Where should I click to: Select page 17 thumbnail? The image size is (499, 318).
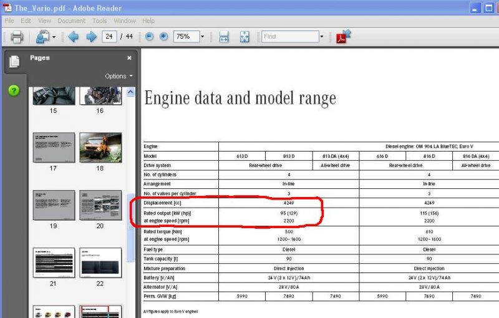coord(54,148)
